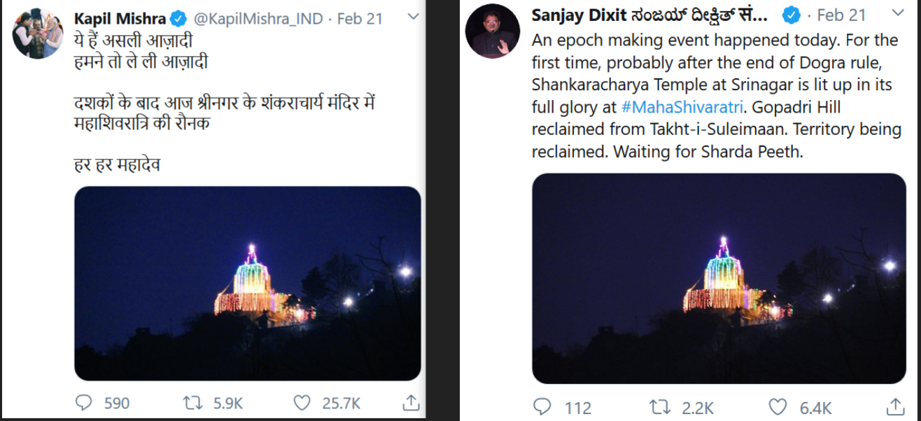
Task: Click Feb 21 date on Kapil Mishra's tweet
Action: pyautogui.click(x=360, y=17)
